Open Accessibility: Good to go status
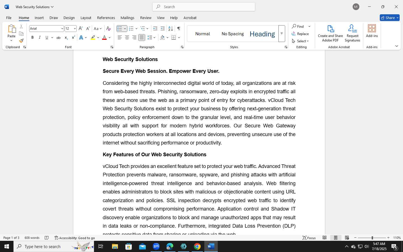Image resolution: width=403 pixels, height=252 pixels. (x=75, y=238)
